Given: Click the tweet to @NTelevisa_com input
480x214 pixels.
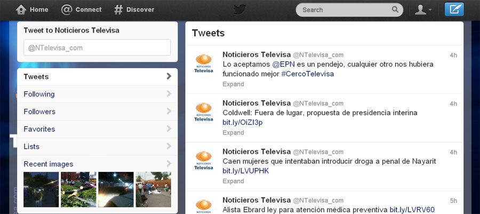Looking at the screenshot, I should pyautogui.click(x=97, y=47).
